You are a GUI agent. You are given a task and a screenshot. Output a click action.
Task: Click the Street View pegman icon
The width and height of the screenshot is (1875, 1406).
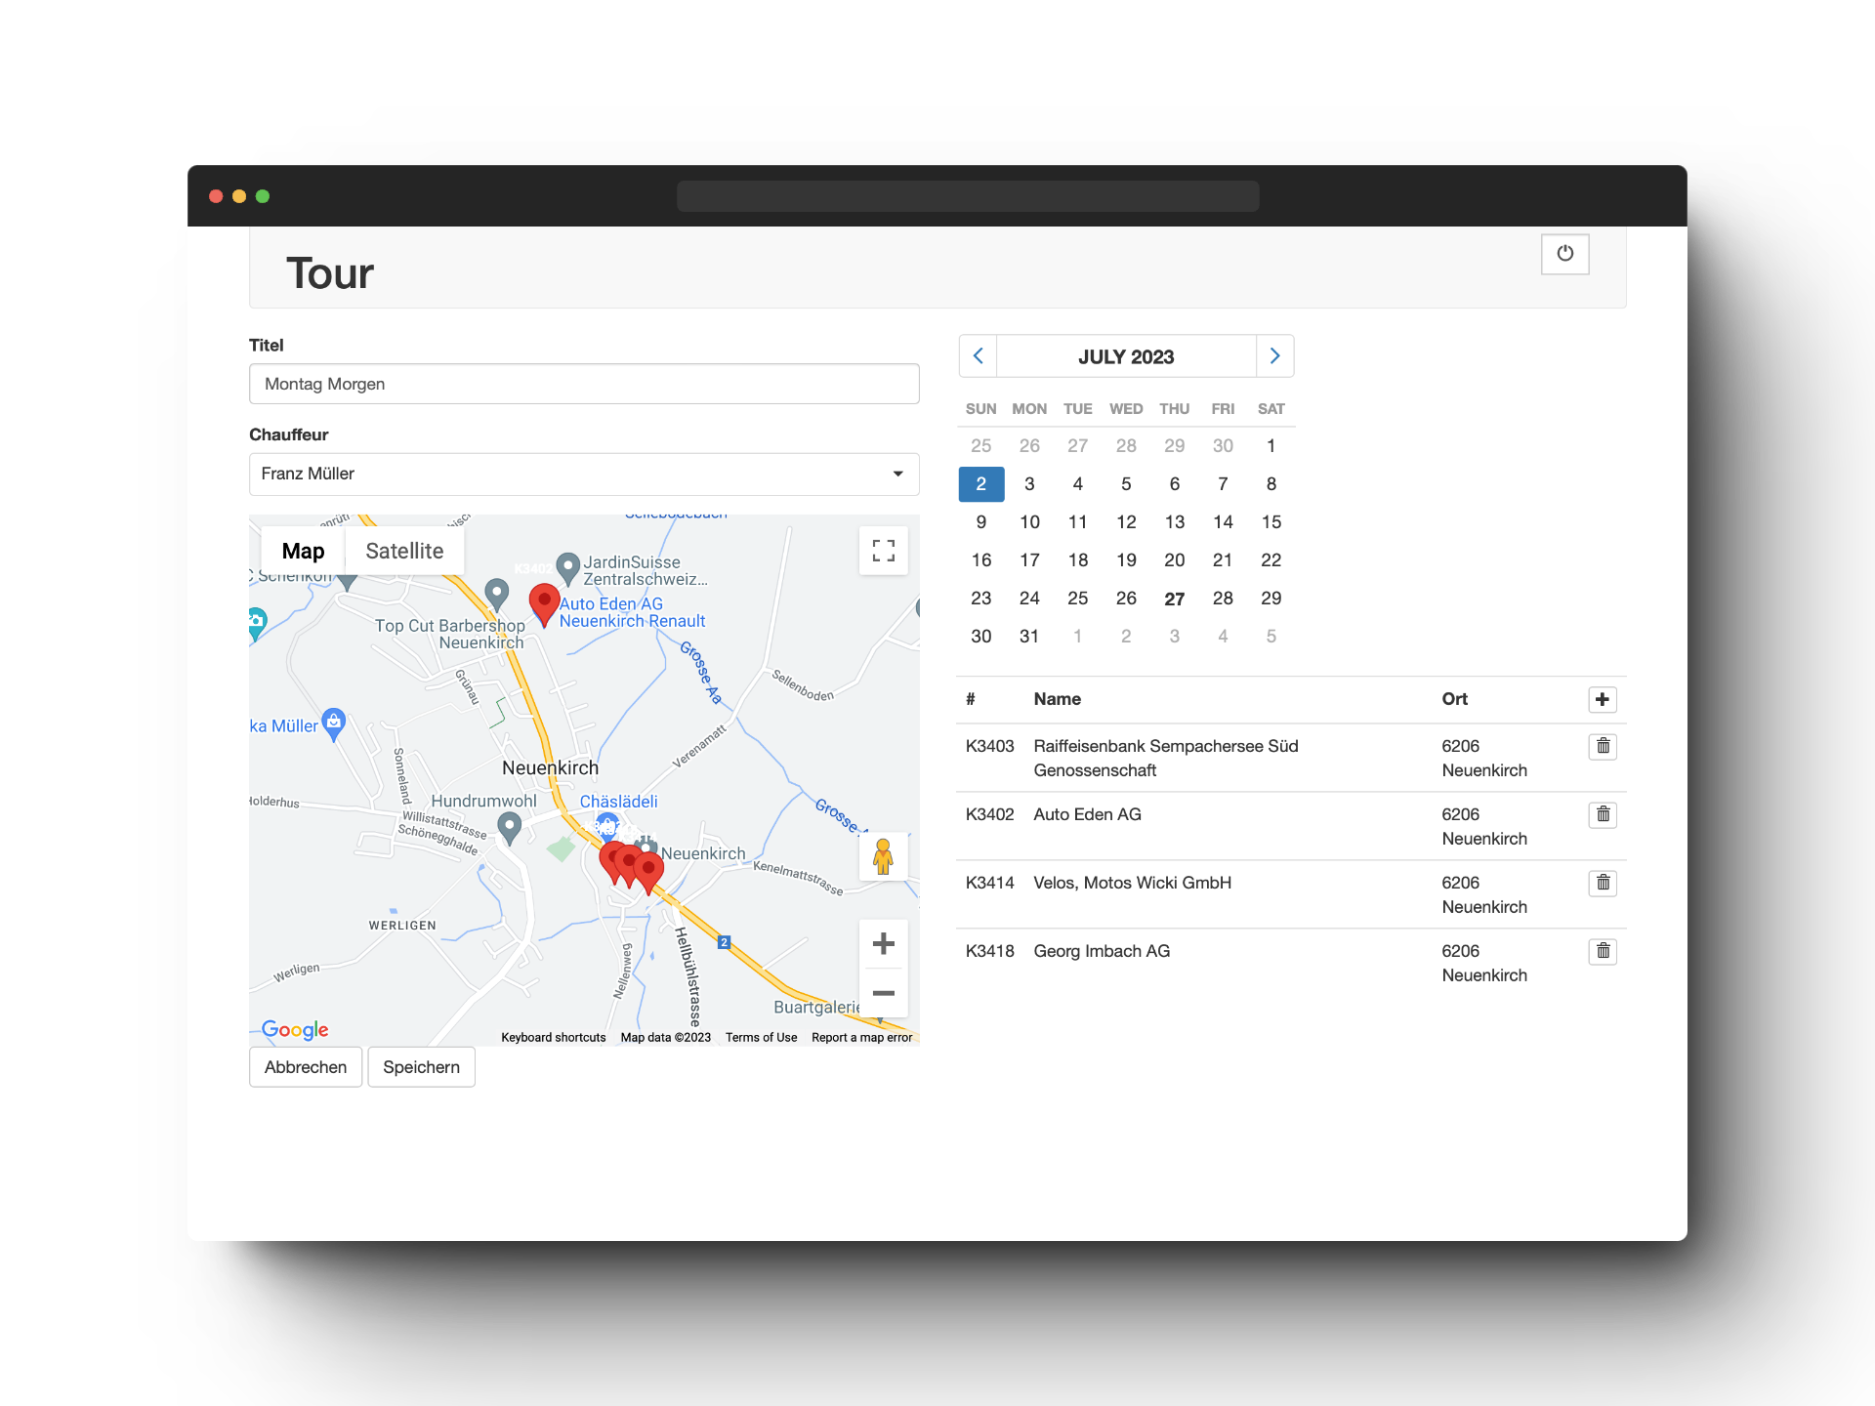tap(883, 857)
